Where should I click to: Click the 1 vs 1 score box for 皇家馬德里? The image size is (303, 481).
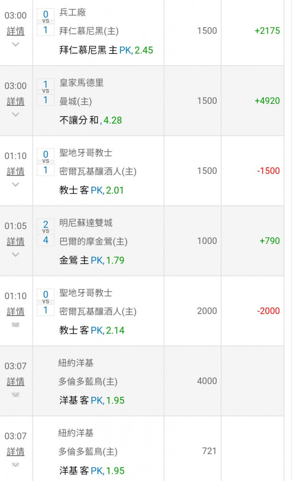(x=46, y=92)
